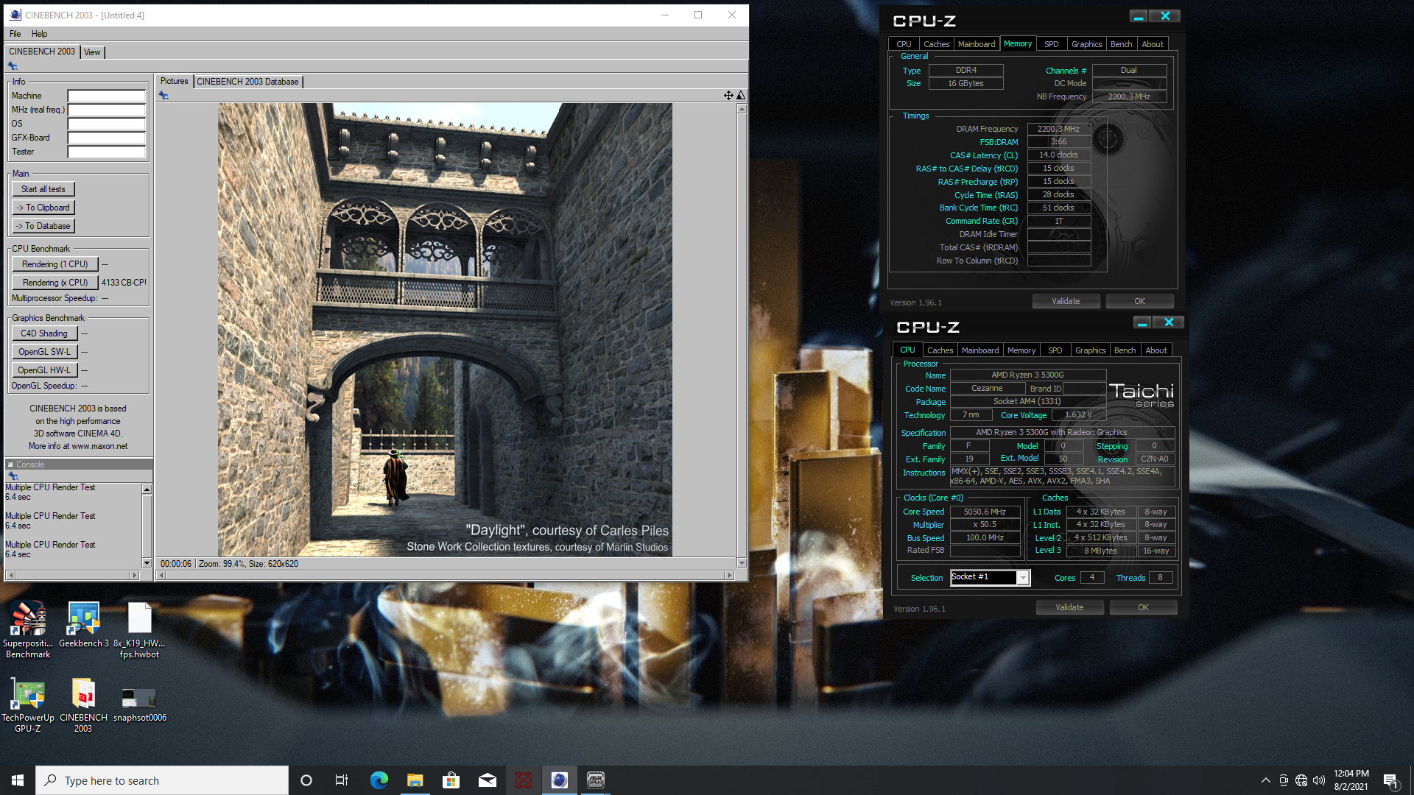The width and height of the screenshot is (1414, 795).
Task: Open CINEBENCH 2003 Database tab
Action: pos(247,82)
